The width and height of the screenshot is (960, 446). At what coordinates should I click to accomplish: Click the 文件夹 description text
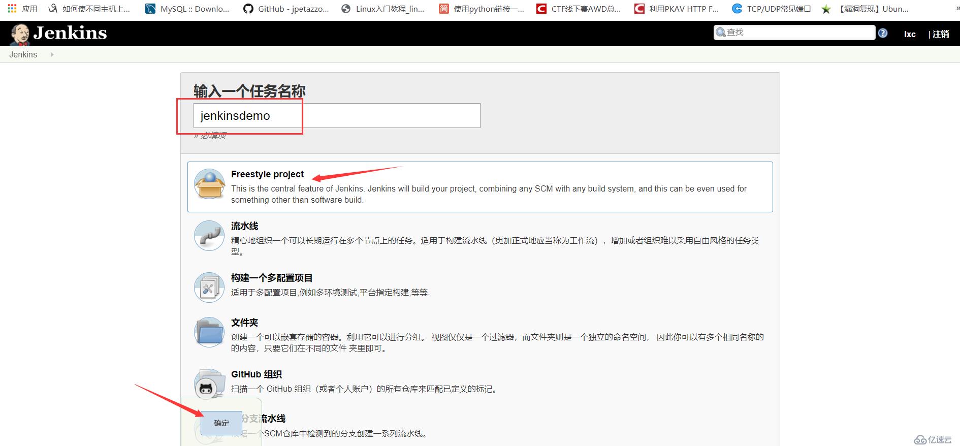coord(497,342)
